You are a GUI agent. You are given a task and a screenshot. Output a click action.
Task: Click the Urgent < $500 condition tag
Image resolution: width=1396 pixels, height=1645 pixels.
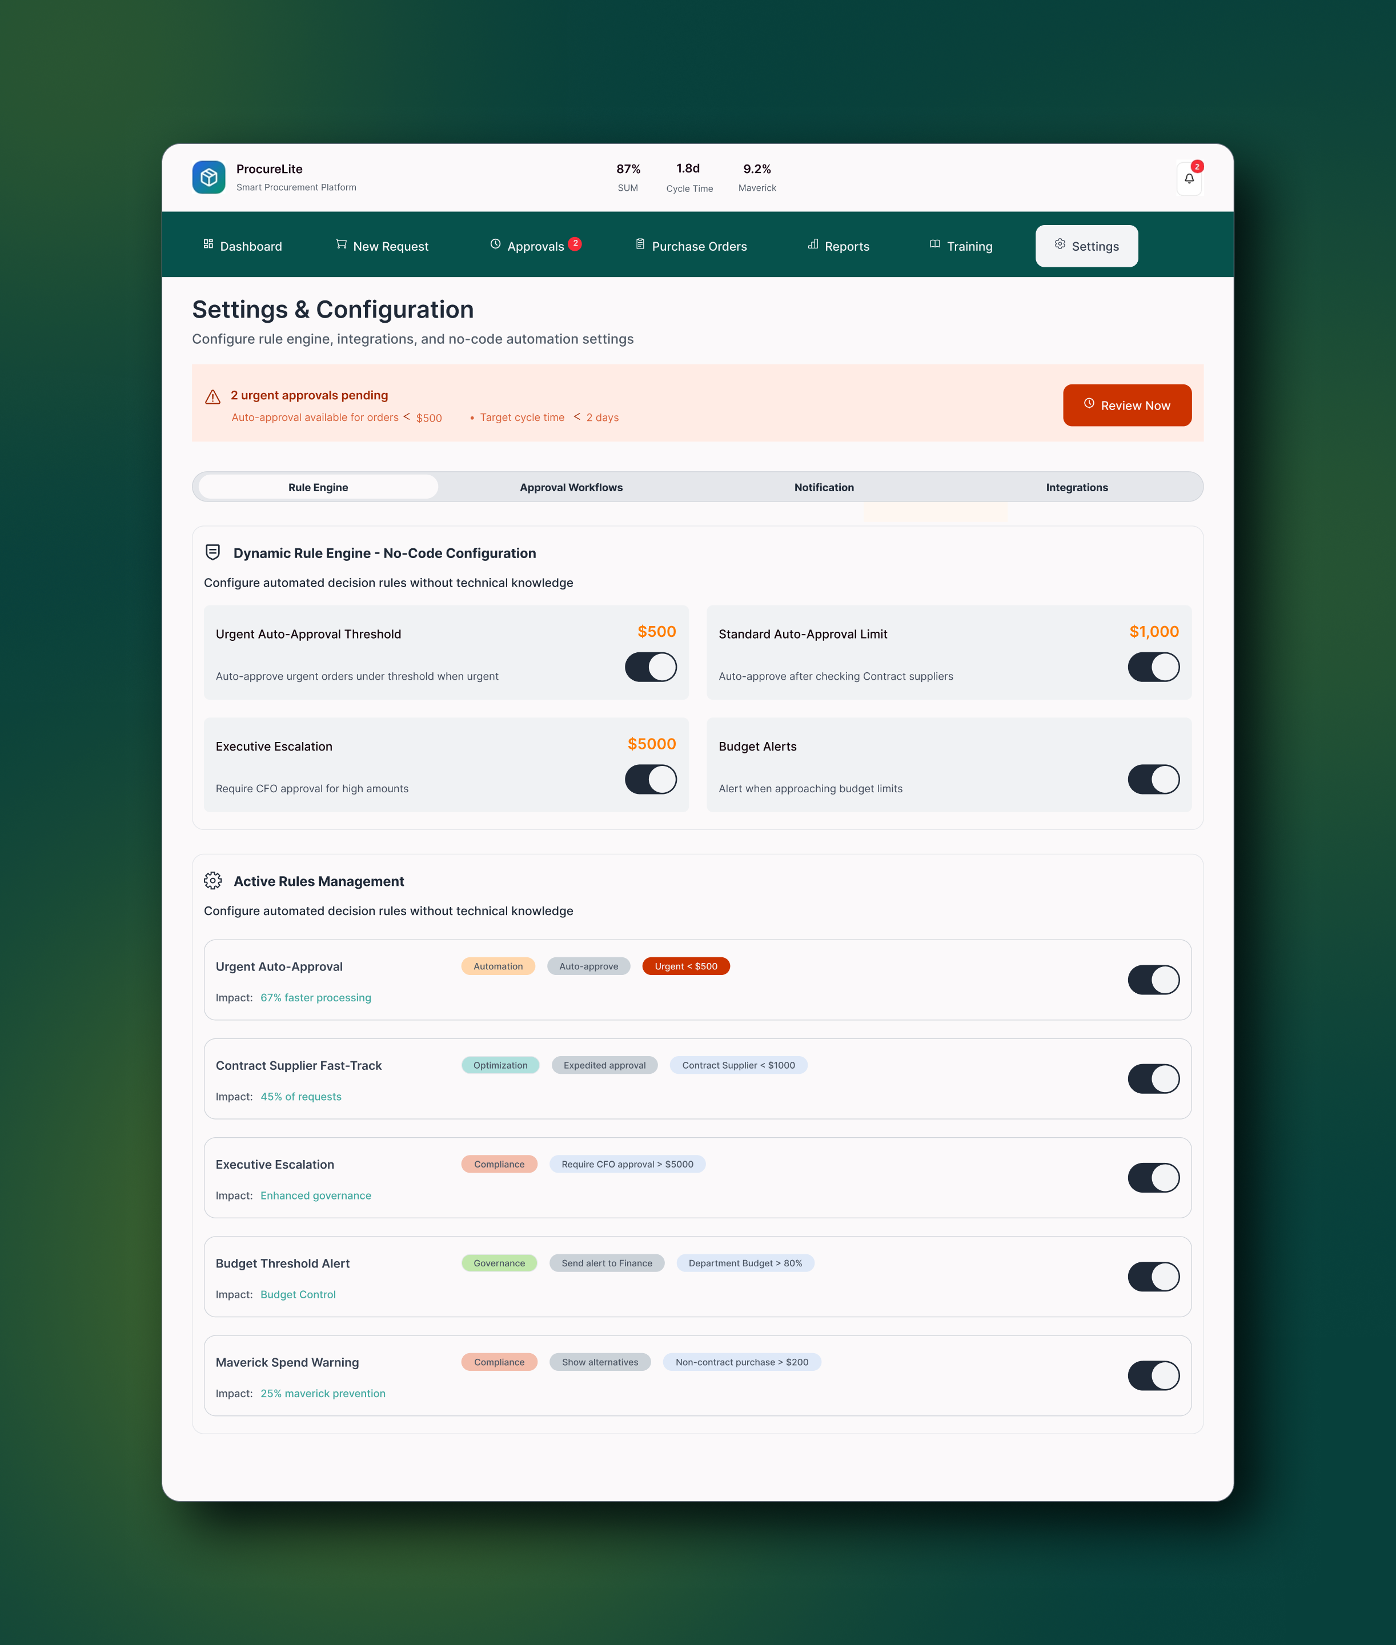685,966
